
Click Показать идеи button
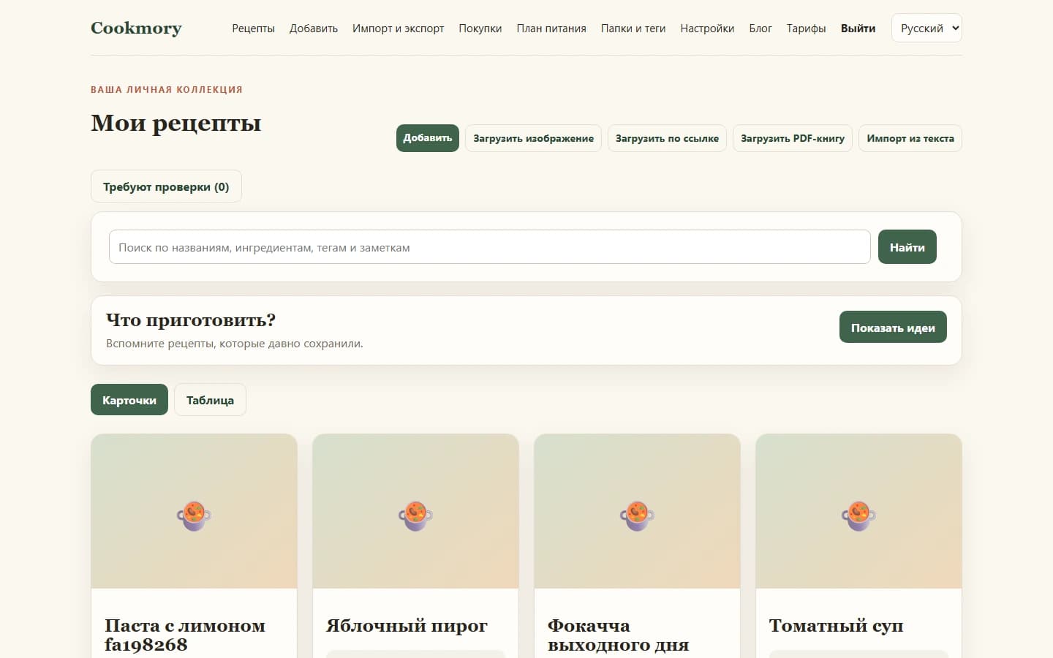pyautogui.click(x=893, y=327)
